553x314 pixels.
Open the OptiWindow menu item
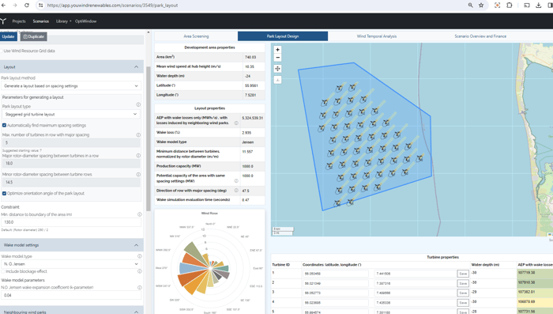(85, 21)
